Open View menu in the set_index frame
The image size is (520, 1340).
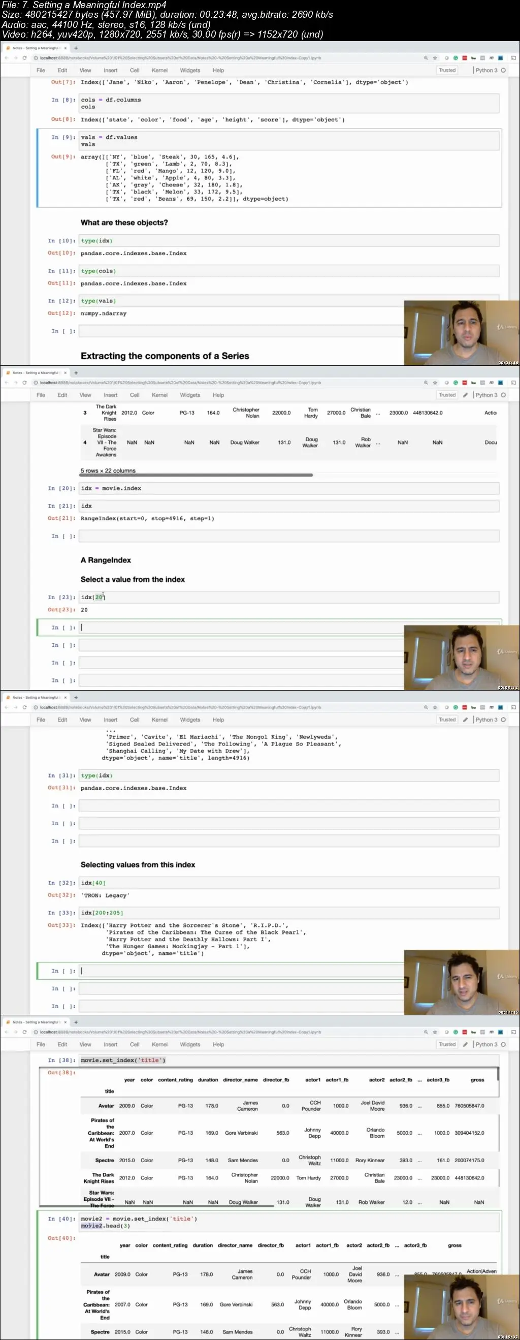tap(85, 1044)
